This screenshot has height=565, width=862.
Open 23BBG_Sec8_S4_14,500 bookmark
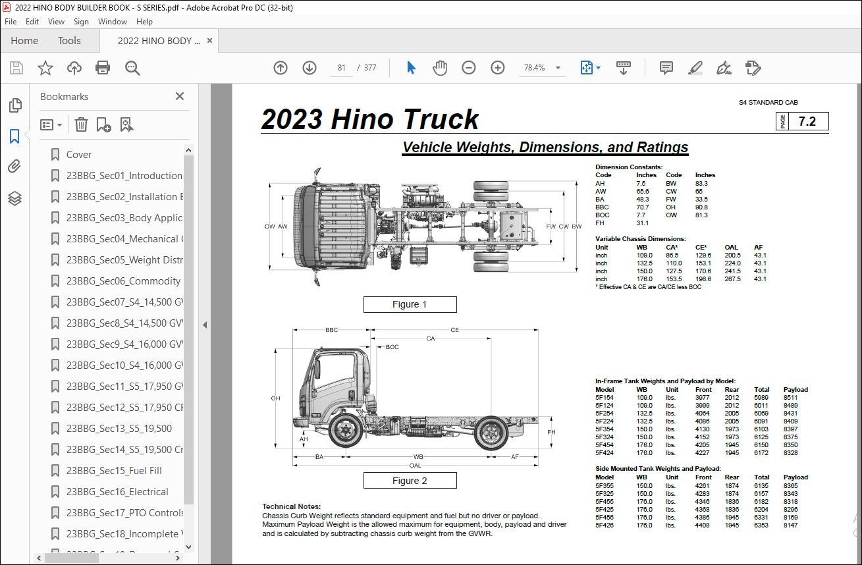(x=124, y=323)
